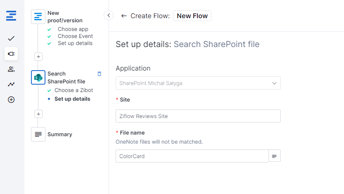Screen dimensions: 344x194
Task: Add step before Summary
Action: tap(38, 114)
